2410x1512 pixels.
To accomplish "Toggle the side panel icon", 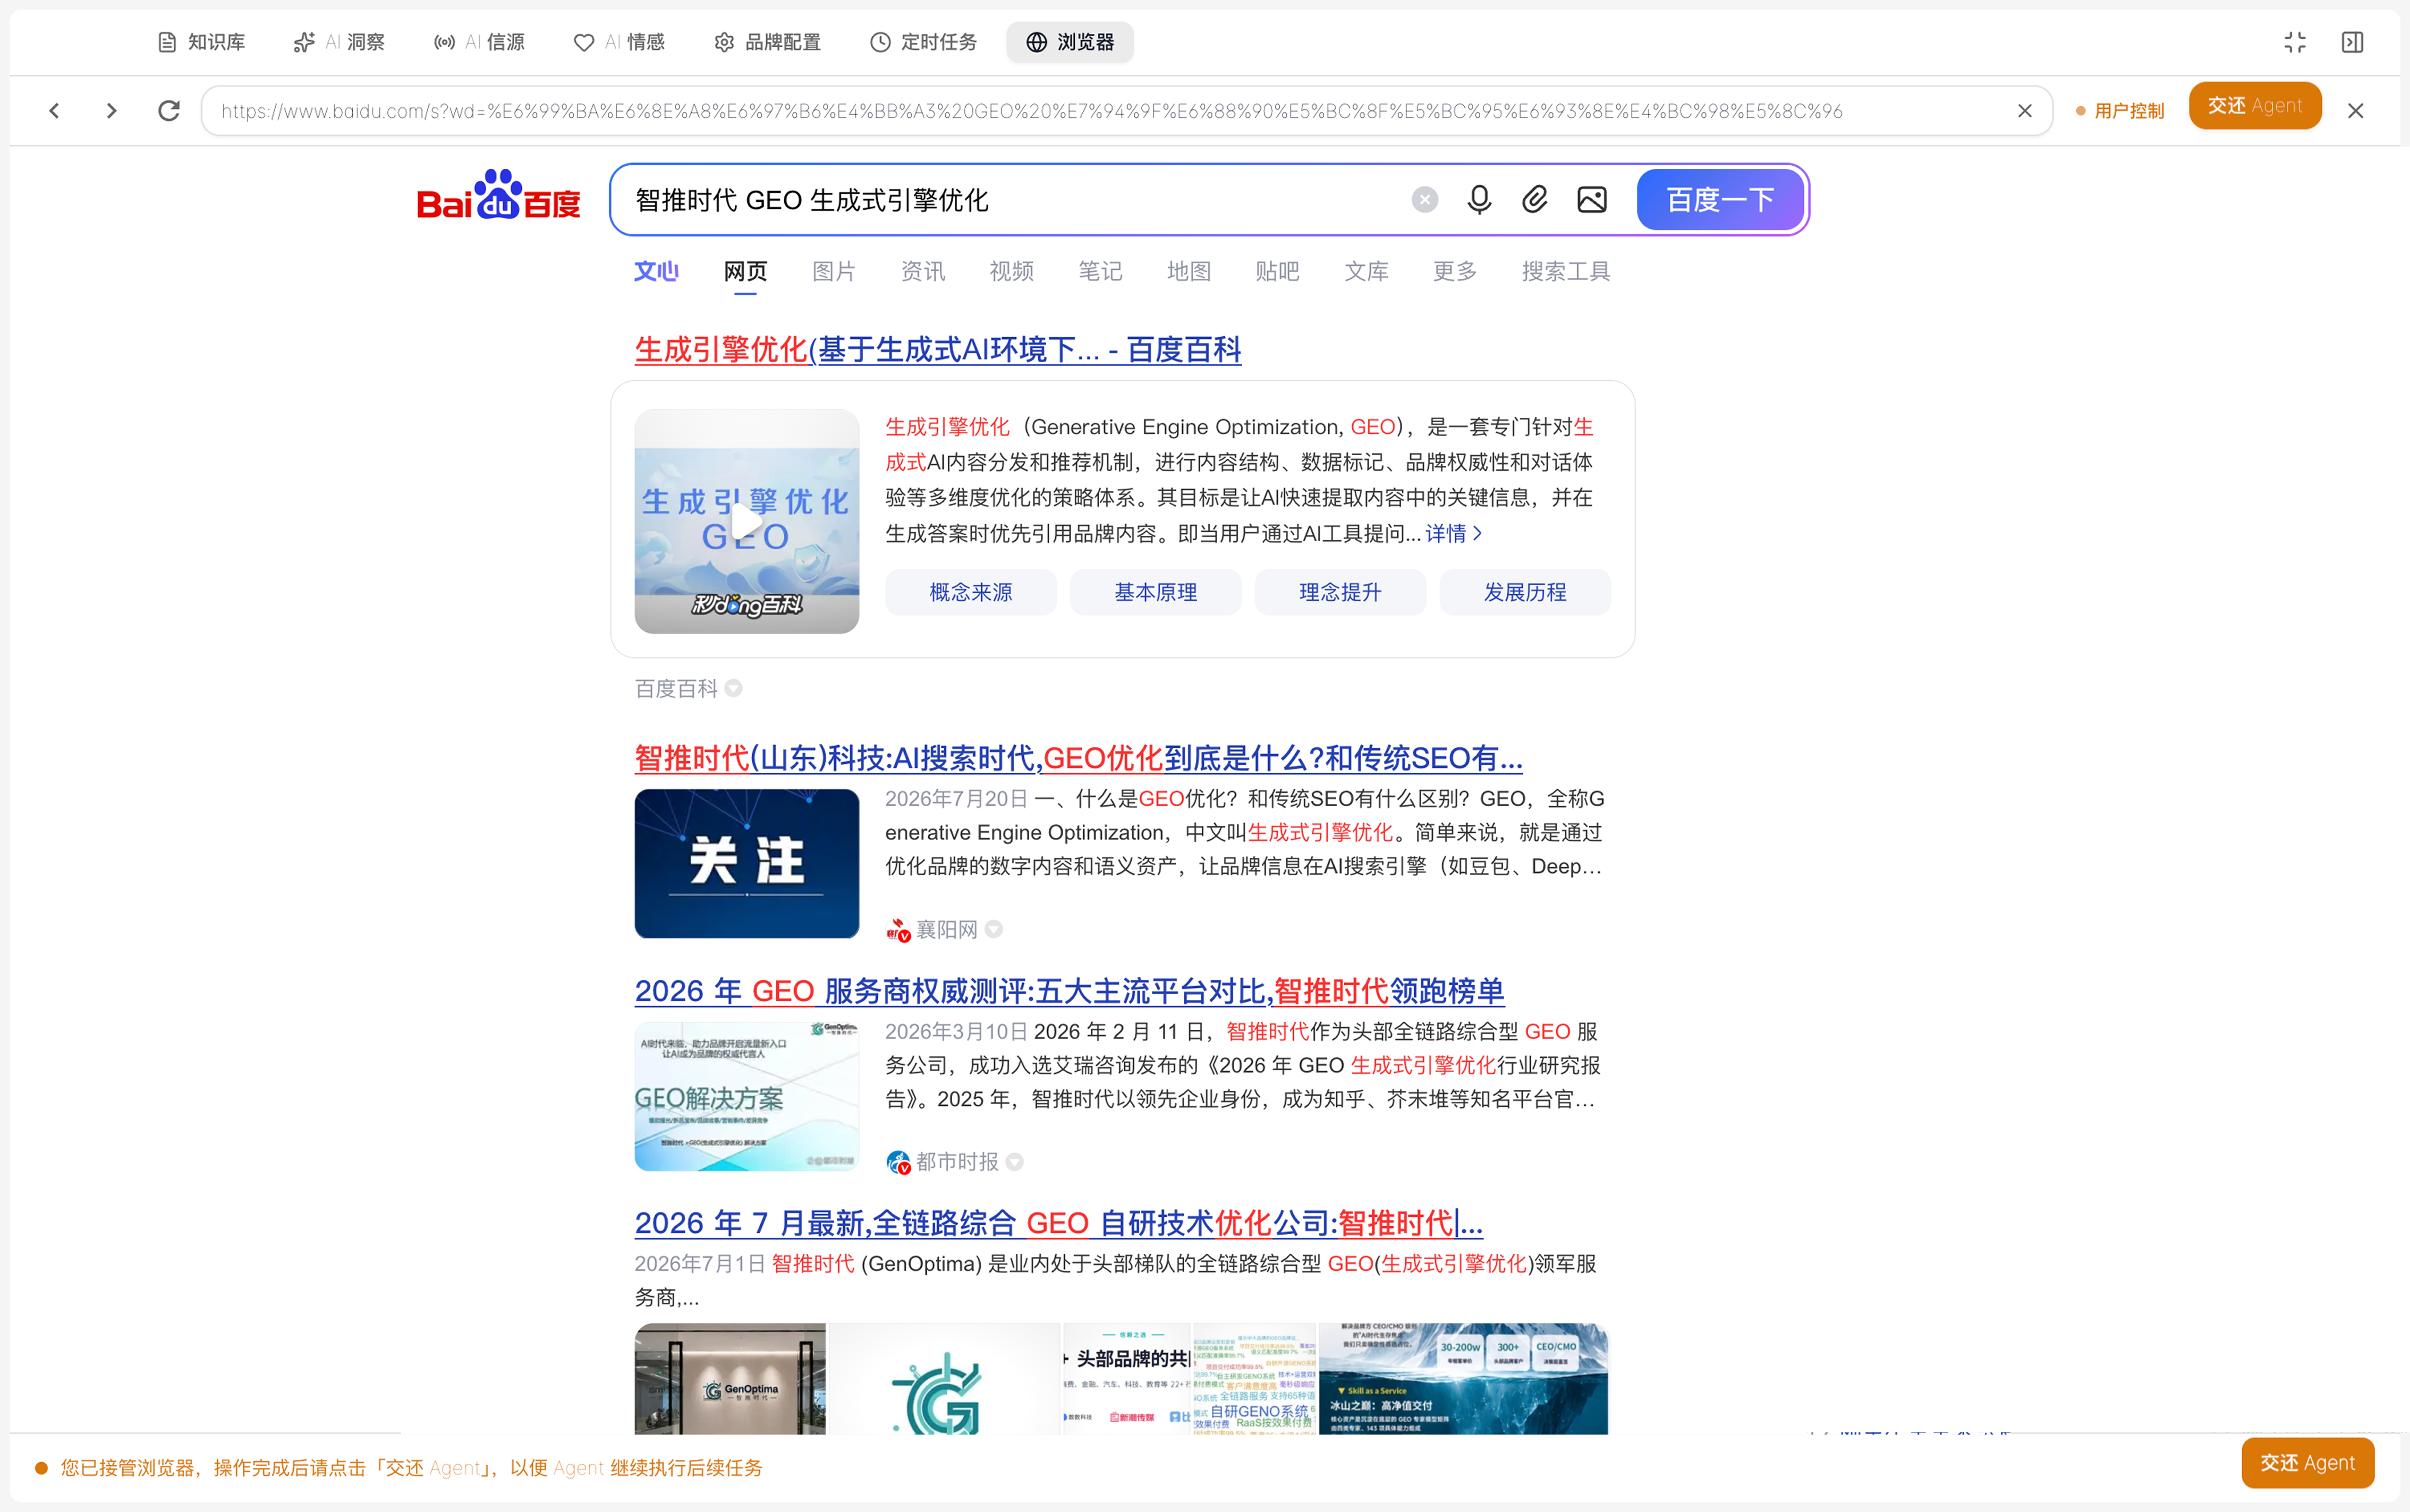I will [2352, 42].
